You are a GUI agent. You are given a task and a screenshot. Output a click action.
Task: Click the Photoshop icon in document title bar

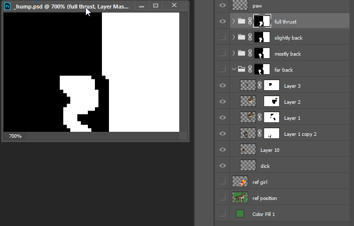coord(8,7)
